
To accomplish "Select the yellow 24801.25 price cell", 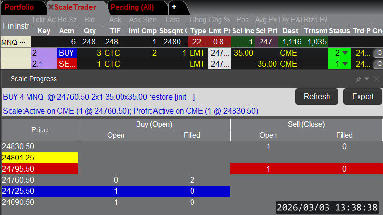I will coord(40,158).
